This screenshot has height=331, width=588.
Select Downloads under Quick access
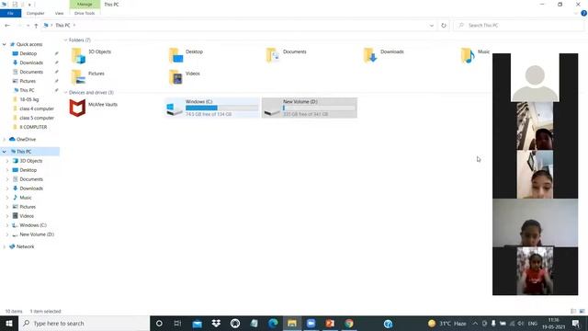tap(31, 63)
